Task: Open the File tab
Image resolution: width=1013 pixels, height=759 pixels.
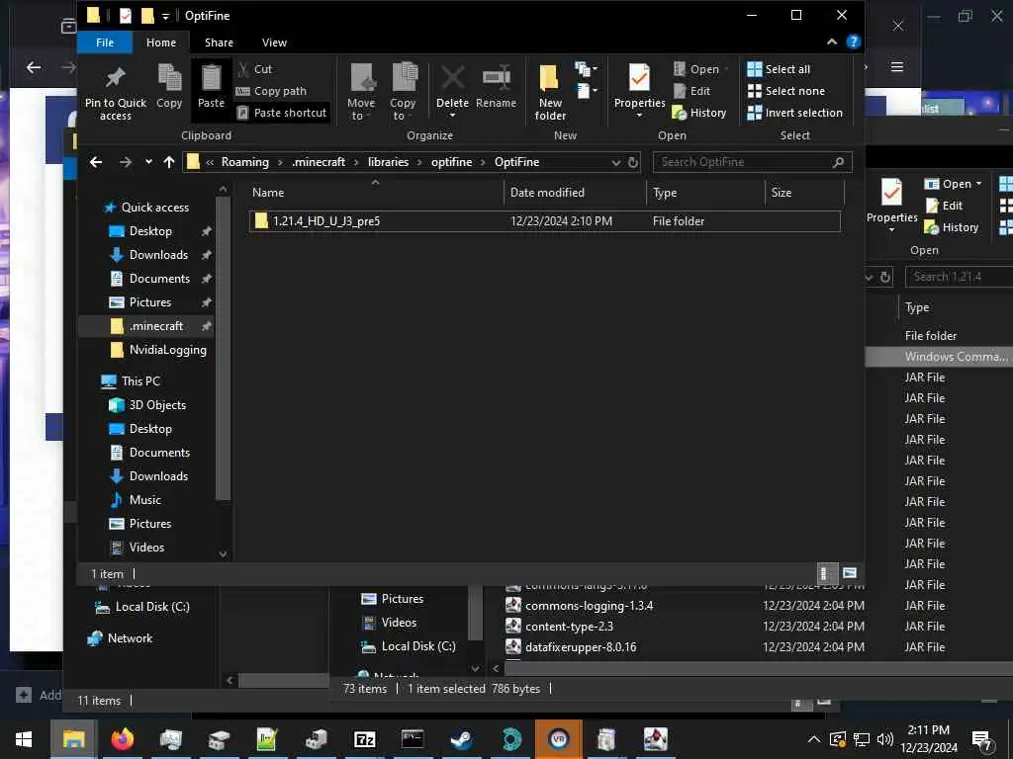Action: click(x=105, y=42)
